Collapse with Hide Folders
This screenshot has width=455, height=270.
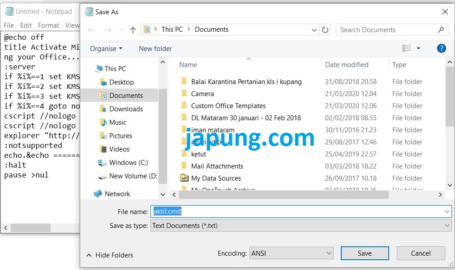110,255
